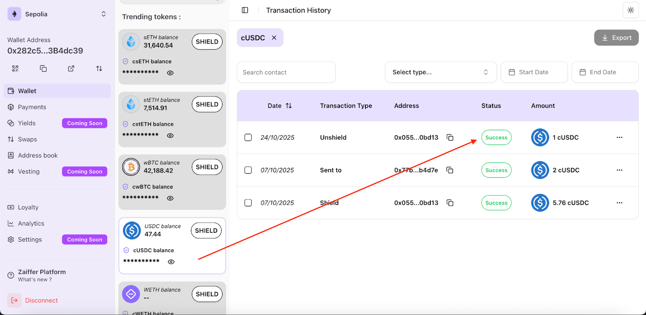This screenshot has height=315, width=646.
Task: Click the wBTC bitcoin icon
Action: [131, 167]
